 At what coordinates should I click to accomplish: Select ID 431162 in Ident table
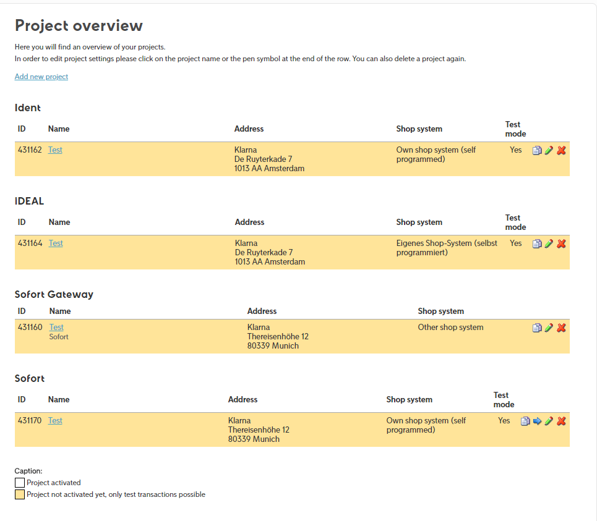coord(30,150)
